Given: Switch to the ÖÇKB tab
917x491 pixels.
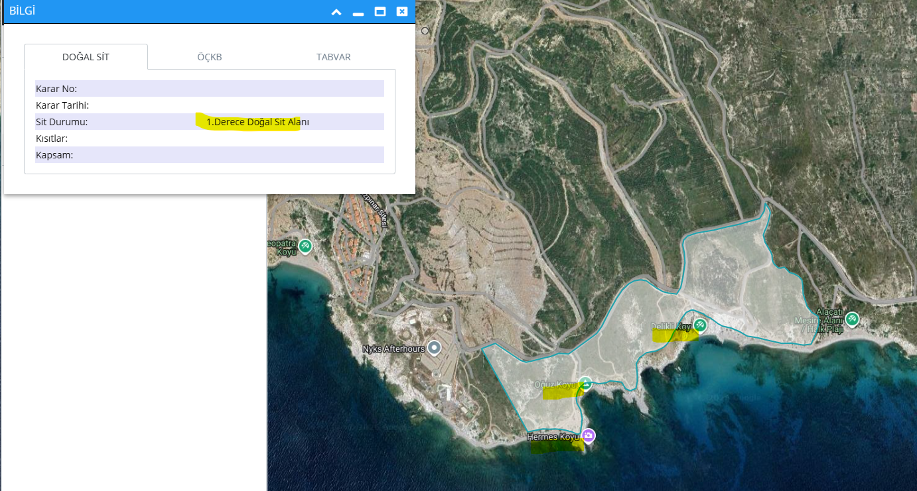Looking at the screenshot, I should tap(210, 57).
